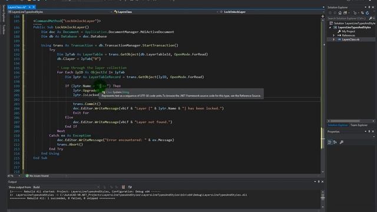Image resolution: width=377 pixels, height=212 pixels.
Task: Select the Solution 'LayersLineTypesAndStyles' tree node
Action: 352,24
